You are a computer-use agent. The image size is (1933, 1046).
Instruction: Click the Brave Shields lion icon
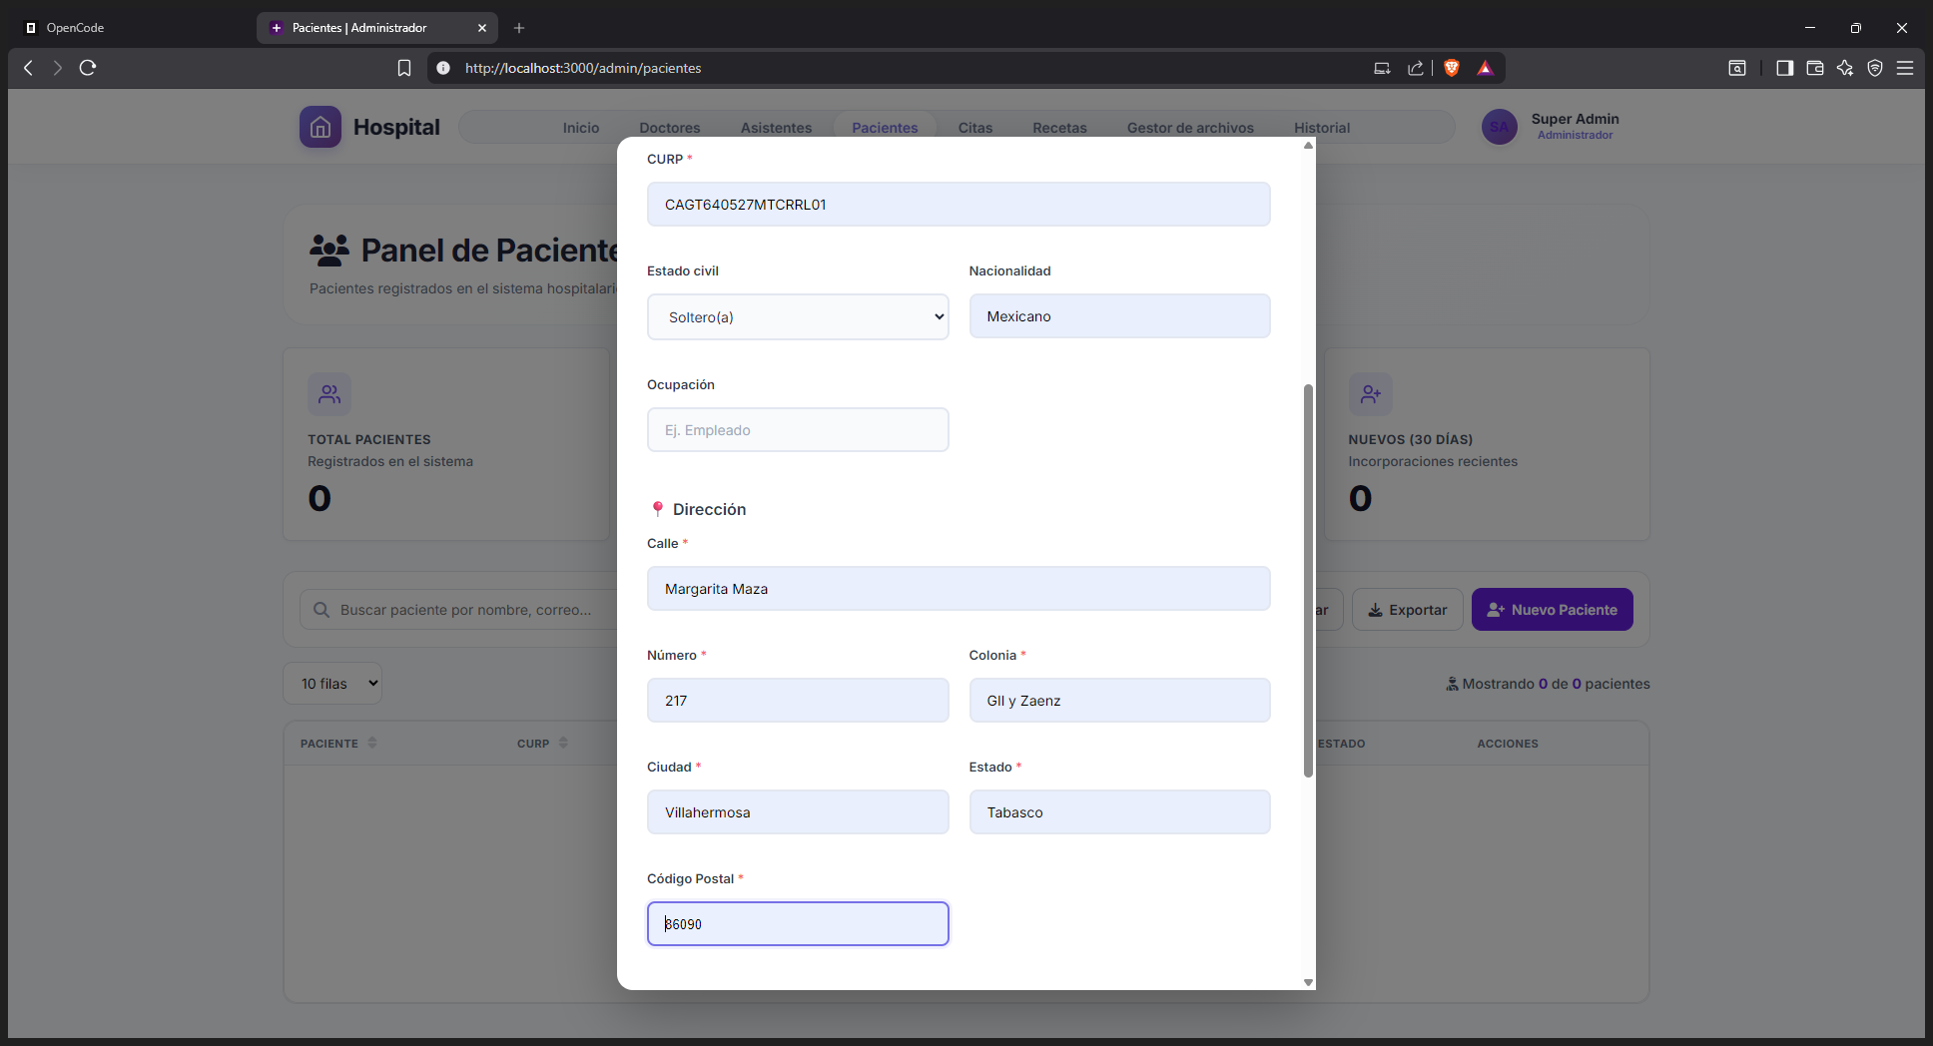pos(1452,68)
